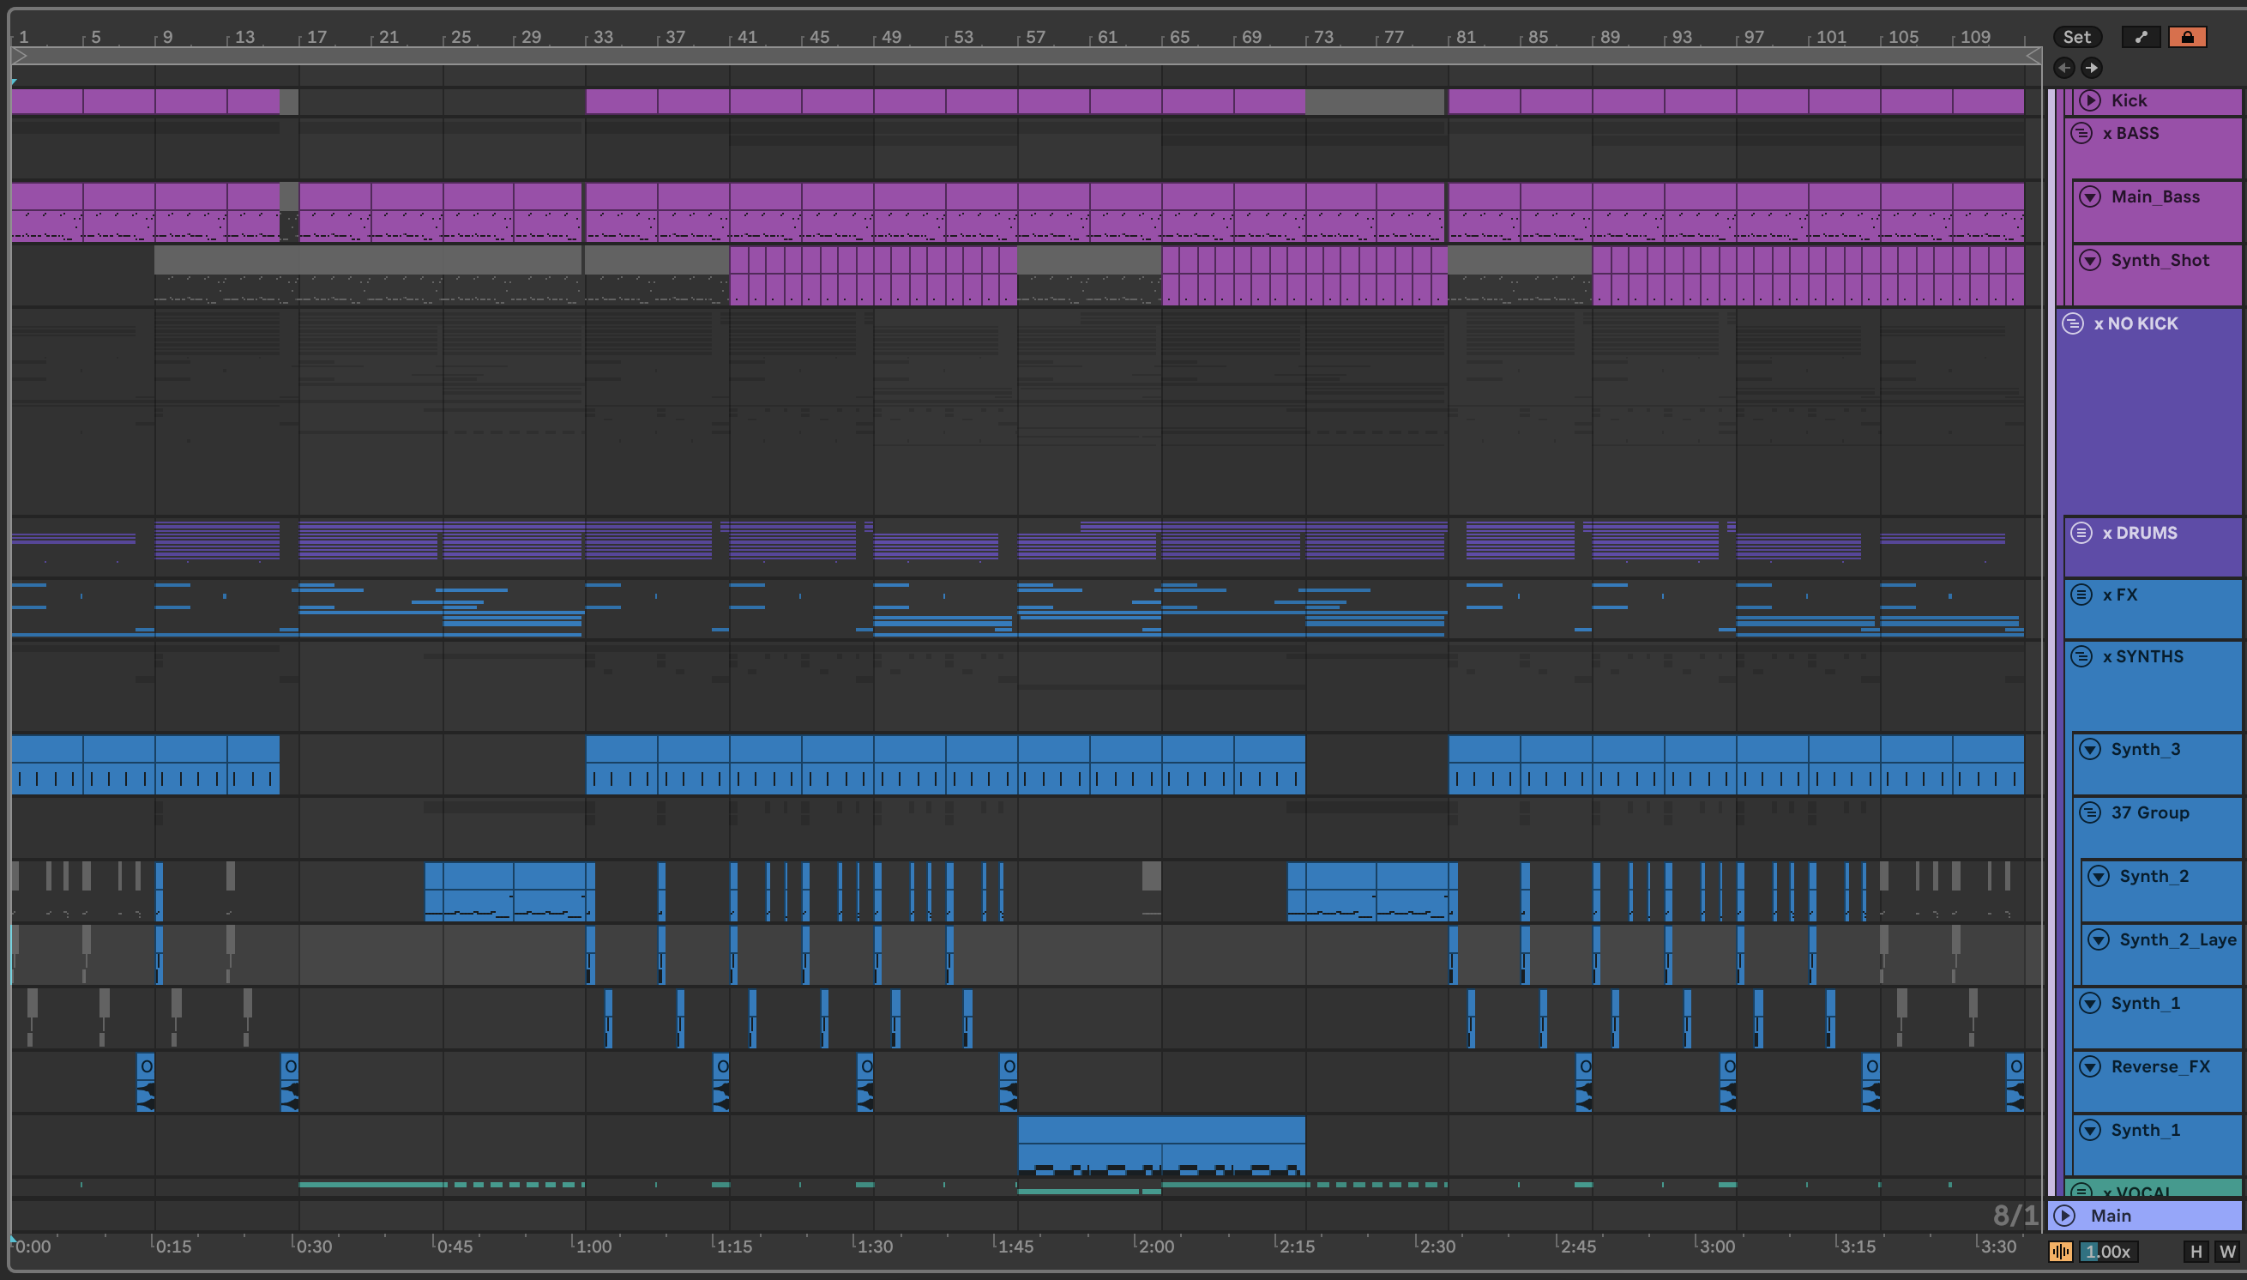Click the x DRUMS group fold icon

coord(2081,532)
